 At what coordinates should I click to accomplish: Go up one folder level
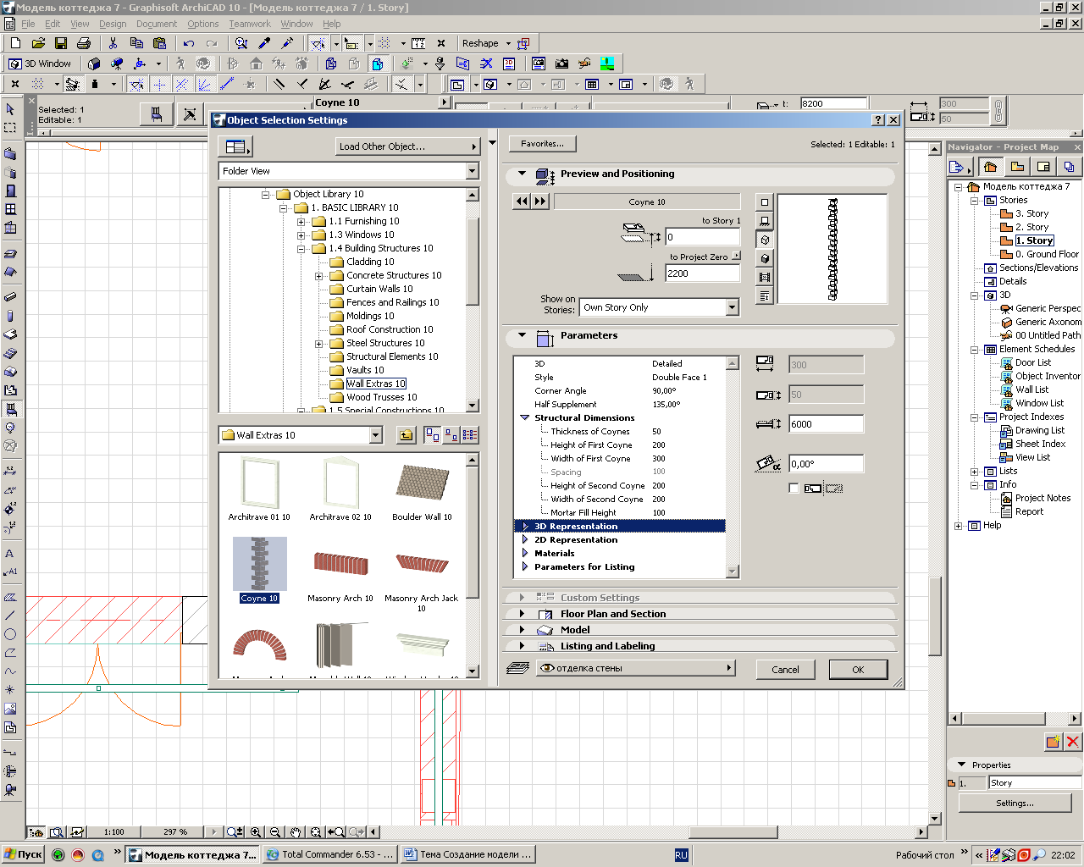[406, 435]
